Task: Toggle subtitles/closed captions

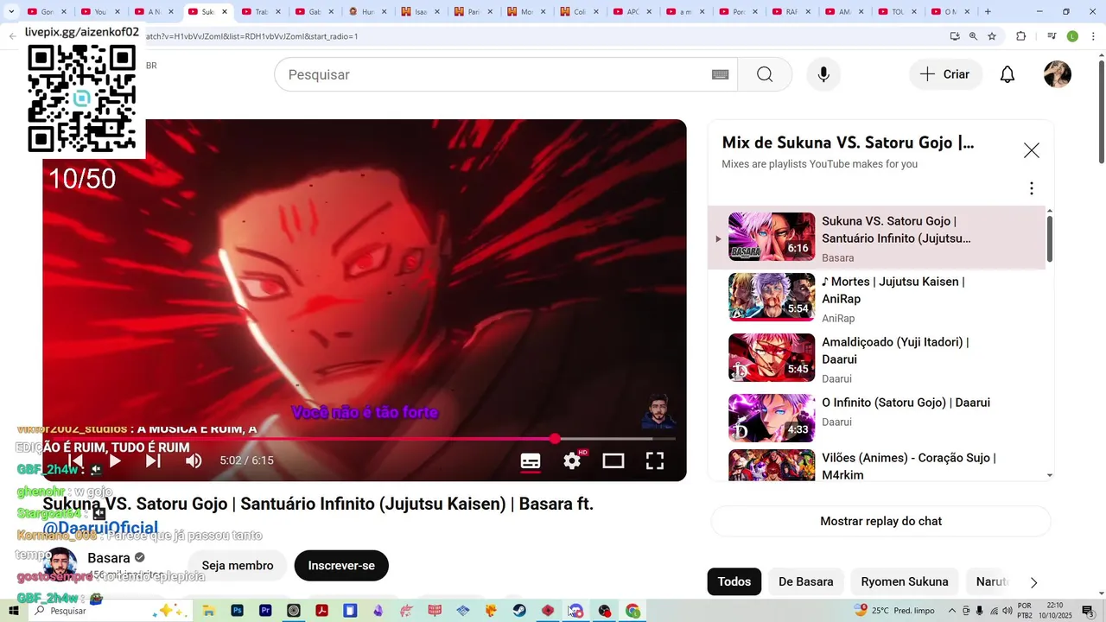Action: [531, 460]
